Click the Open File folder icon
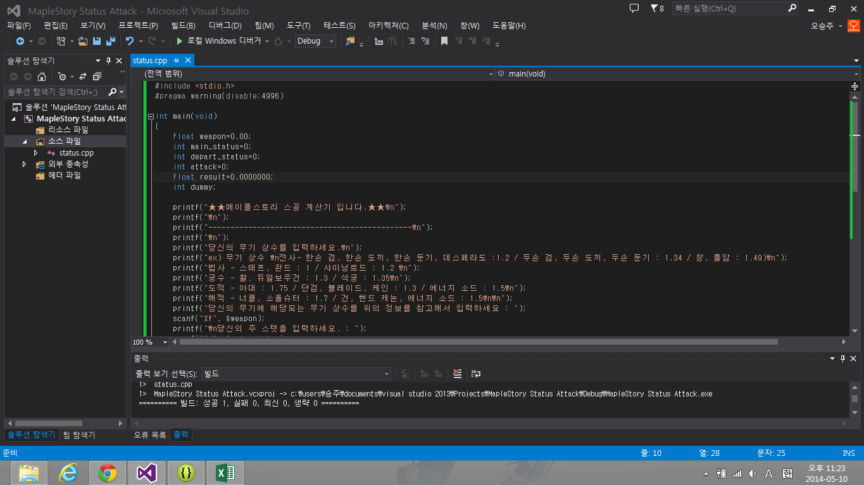This screenshot has width=864, height=485. click(x=83, y=41)
